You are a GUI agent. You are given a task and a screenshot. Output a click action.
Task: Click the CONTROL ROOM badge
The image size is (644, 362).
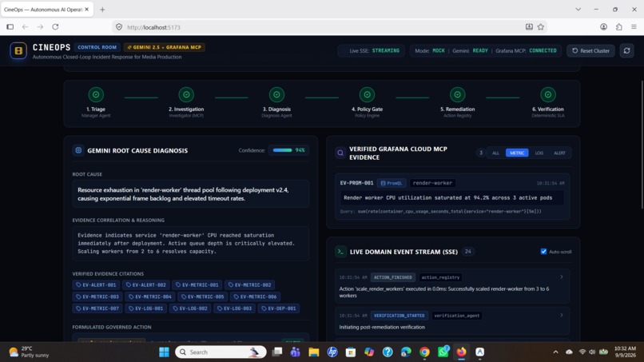[x=97, y=47]
